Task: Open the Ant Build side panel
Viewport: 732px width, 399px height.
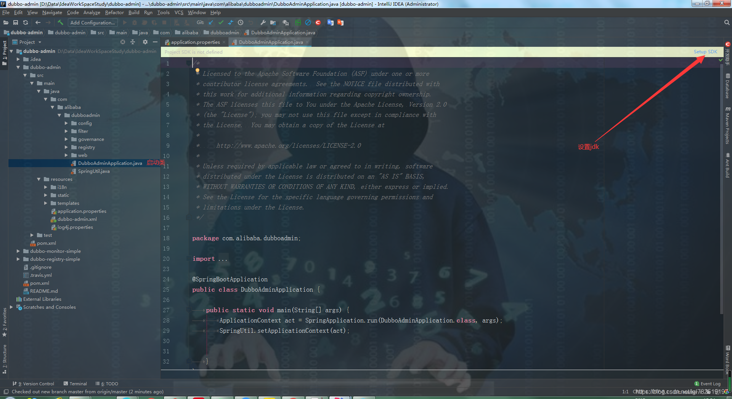Action: pyautogui.click(x=727, y=165)
